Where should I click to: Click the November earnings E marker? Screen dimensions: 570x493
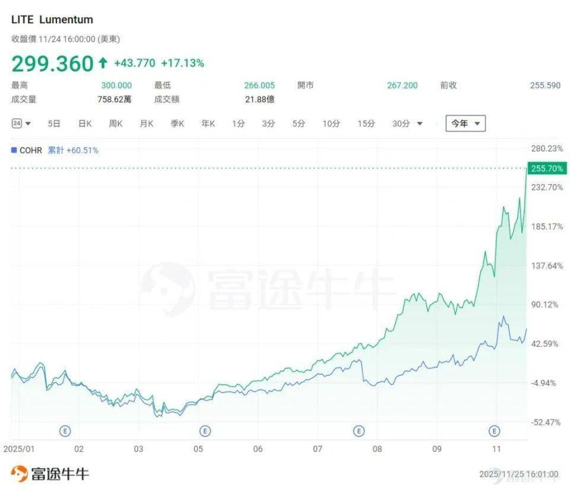click(494, 431)
